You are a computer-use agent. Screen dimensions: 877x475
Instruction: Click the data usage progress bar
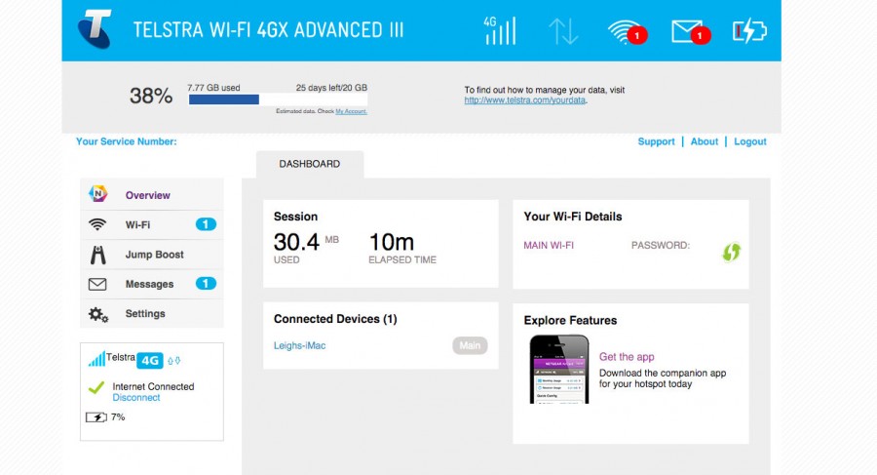(x=278, y=99)
